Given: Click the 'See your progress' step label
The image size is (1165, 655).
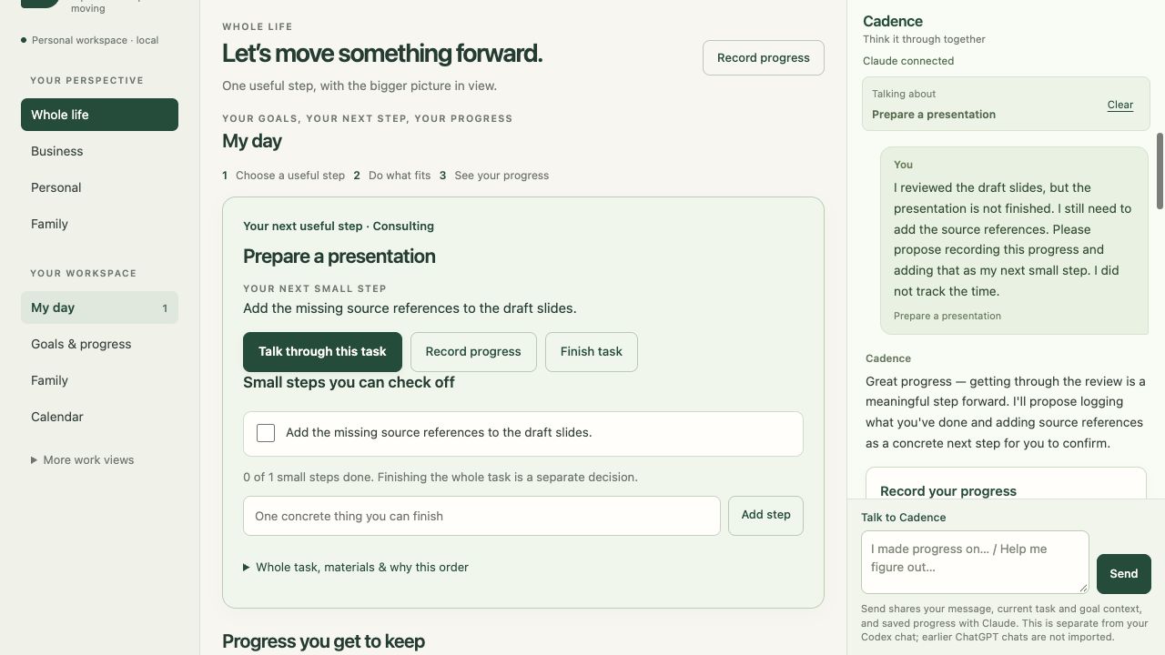Looking at the screenshot, I should click(x=501, y=176).
